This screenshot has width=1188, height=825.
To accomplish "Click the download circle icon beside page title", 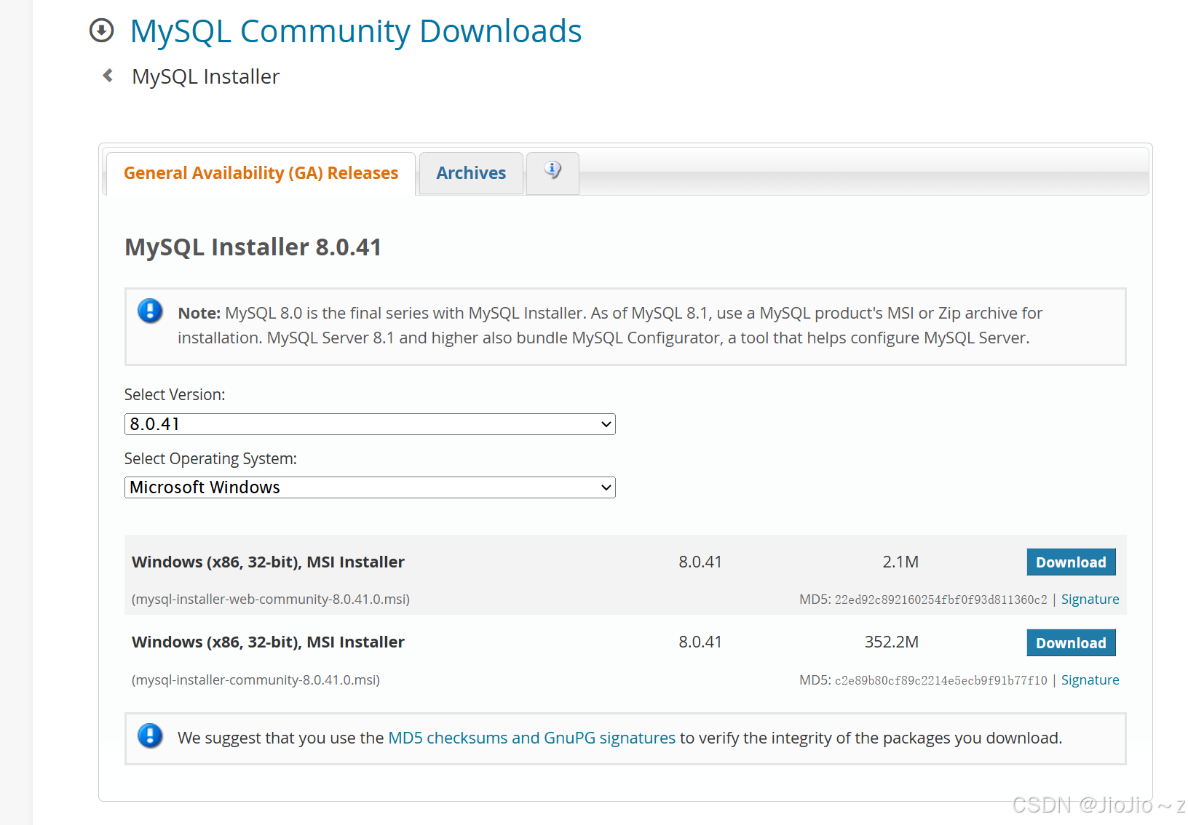I will coord(101,31).
